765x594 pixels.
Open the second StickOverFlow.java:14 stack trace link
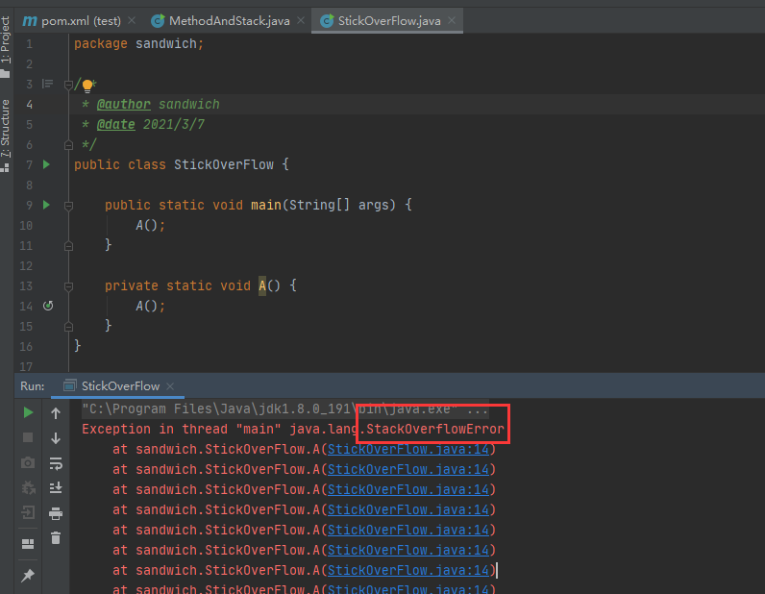407,470
